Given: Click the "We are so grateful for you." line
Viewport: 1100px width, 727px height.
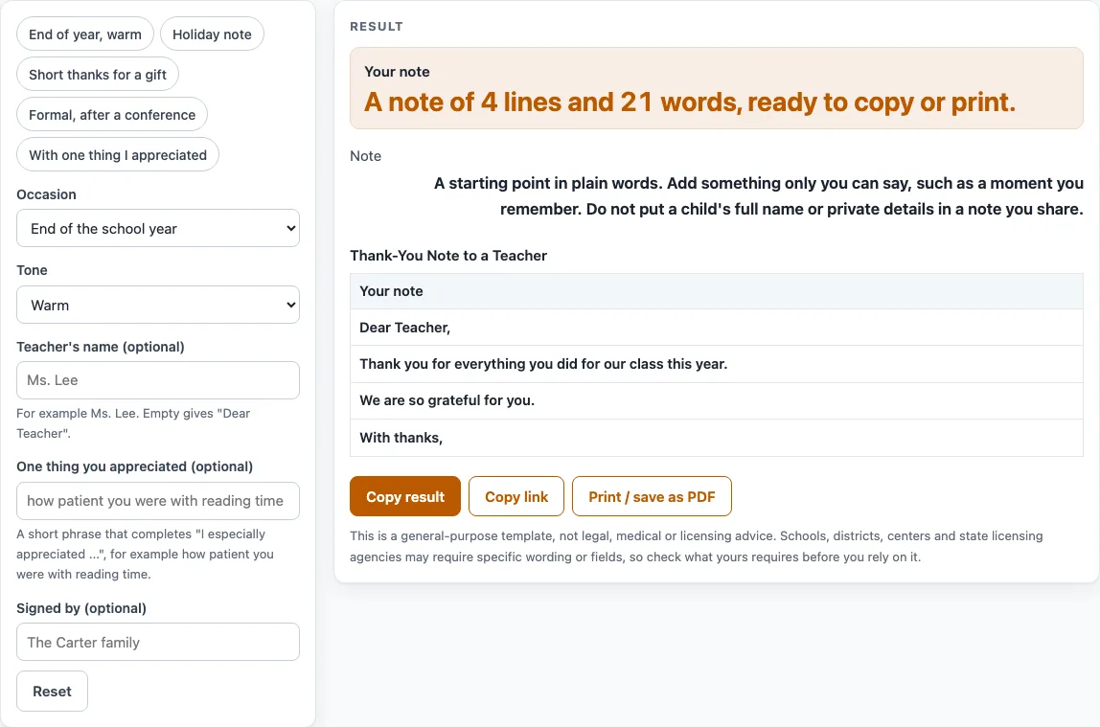Looking at the screenshot, I should [x=717, y=400].
